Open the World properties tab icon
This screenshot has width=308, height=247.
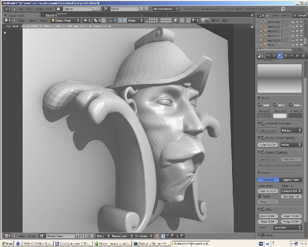coord(280,56)
